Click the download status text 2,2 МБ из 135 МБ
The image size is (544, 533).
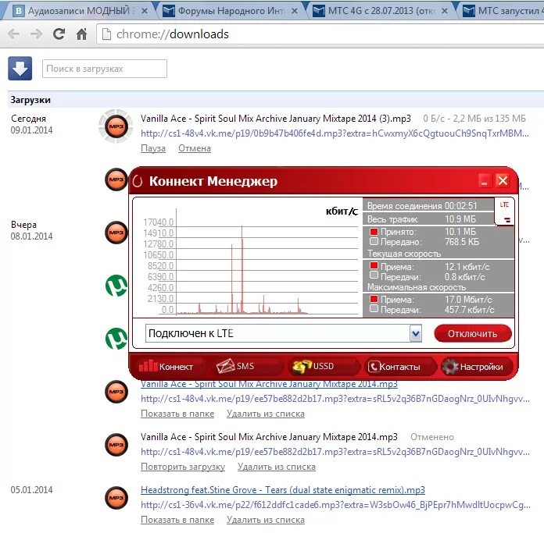(x=474, y=119)
